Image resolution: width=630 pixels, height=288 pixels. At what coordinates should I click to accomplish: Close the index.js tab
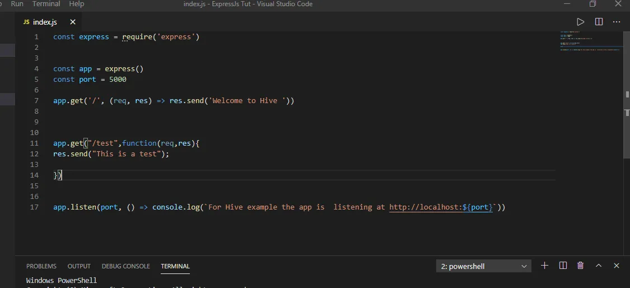[73, 22]
